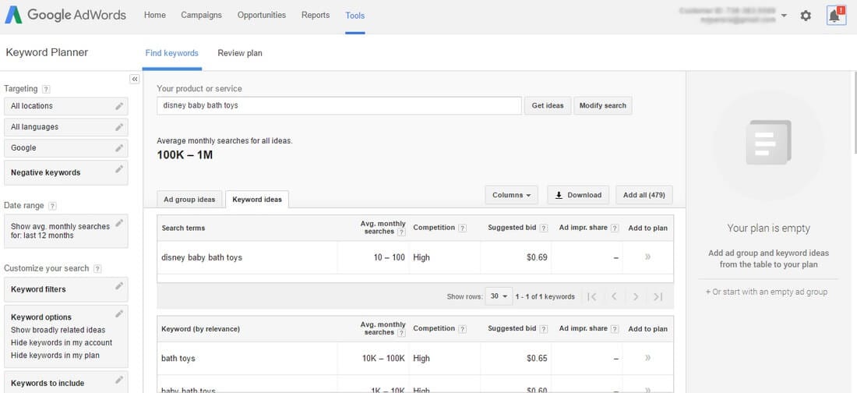Open the notifications bell
This screenshot has width=857, height=393.
(x=836, y=16)
